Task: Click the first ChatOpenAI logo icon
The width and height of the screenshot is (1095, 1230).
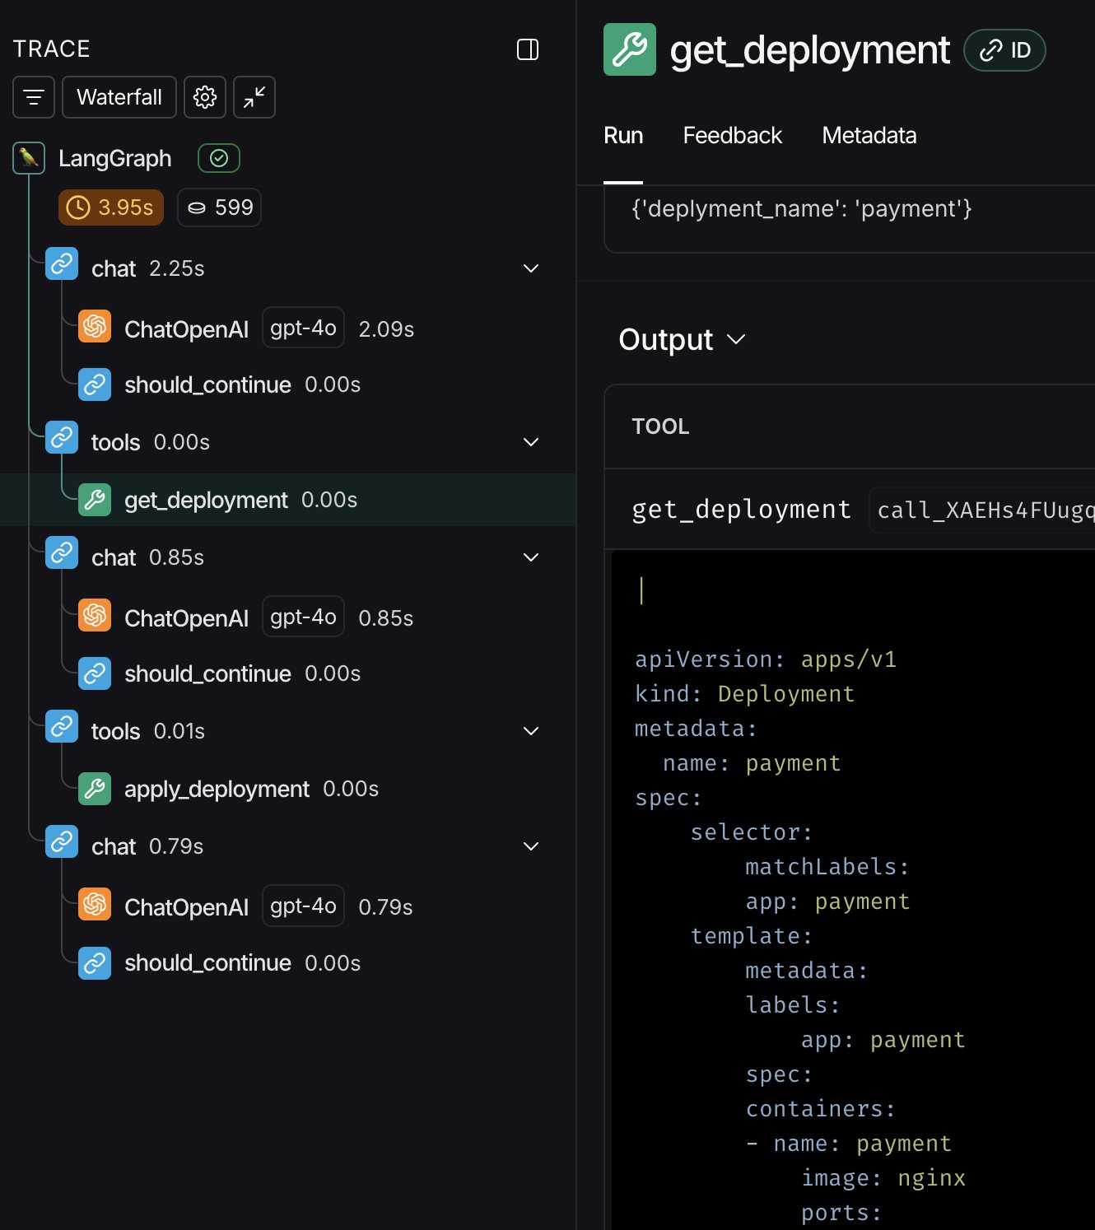Action: point(95,327)
